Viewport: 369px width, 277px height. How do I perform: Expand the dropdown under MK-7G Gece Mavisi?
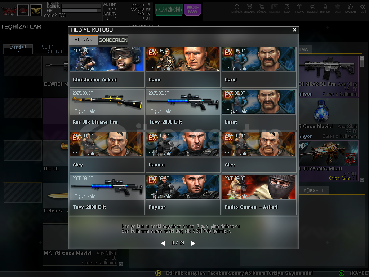[121, 264]
